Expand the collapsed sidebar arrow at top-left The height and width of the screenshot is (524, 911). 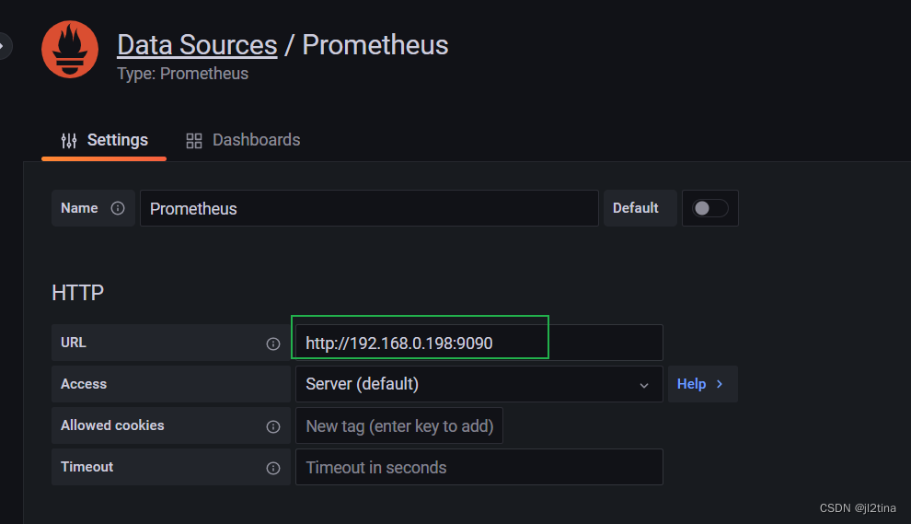pyautogui.click(x=5, y=44)
